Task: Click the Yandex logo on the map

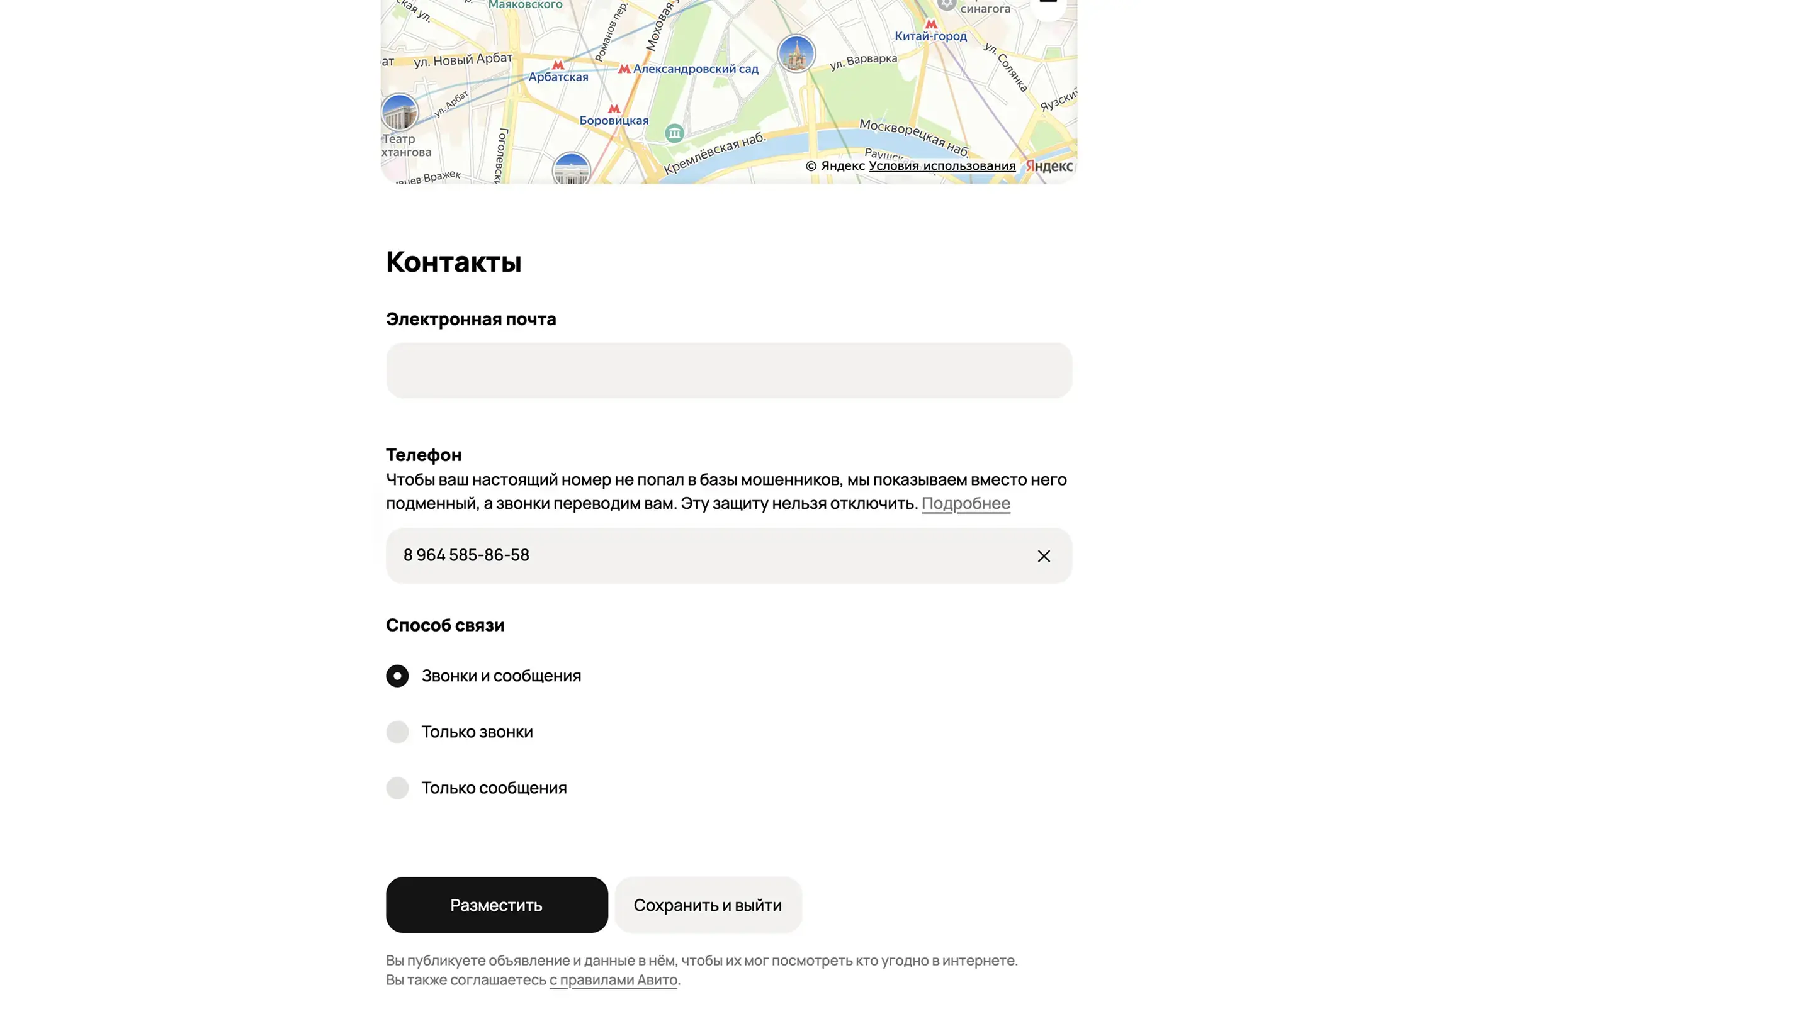Action: point(1049,166)
